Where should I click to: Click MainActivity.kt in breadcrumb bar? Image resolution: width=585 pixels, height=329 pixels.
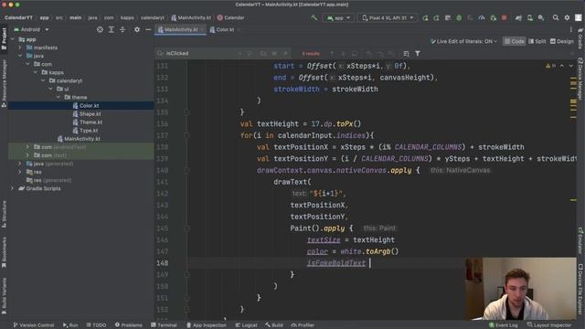[191, 18]
